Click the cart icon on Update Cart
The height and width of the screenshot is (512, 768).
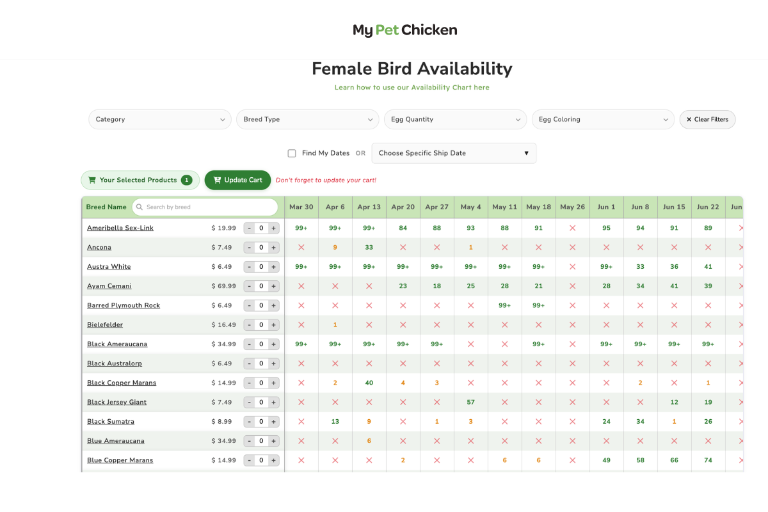218,180
